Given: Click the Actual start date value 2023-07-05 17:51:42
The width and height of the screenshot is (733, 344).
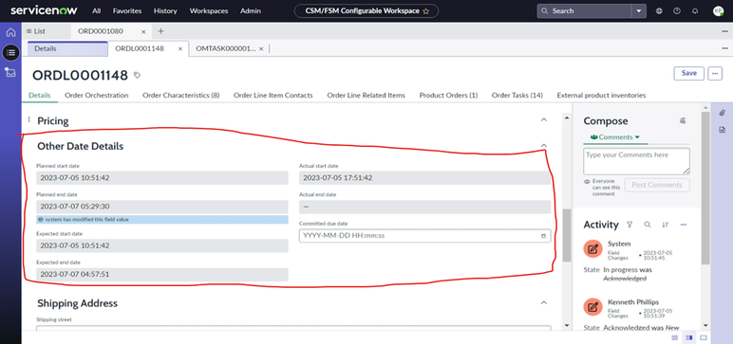Looking at the screenshot, I should [x=425, y=178].
